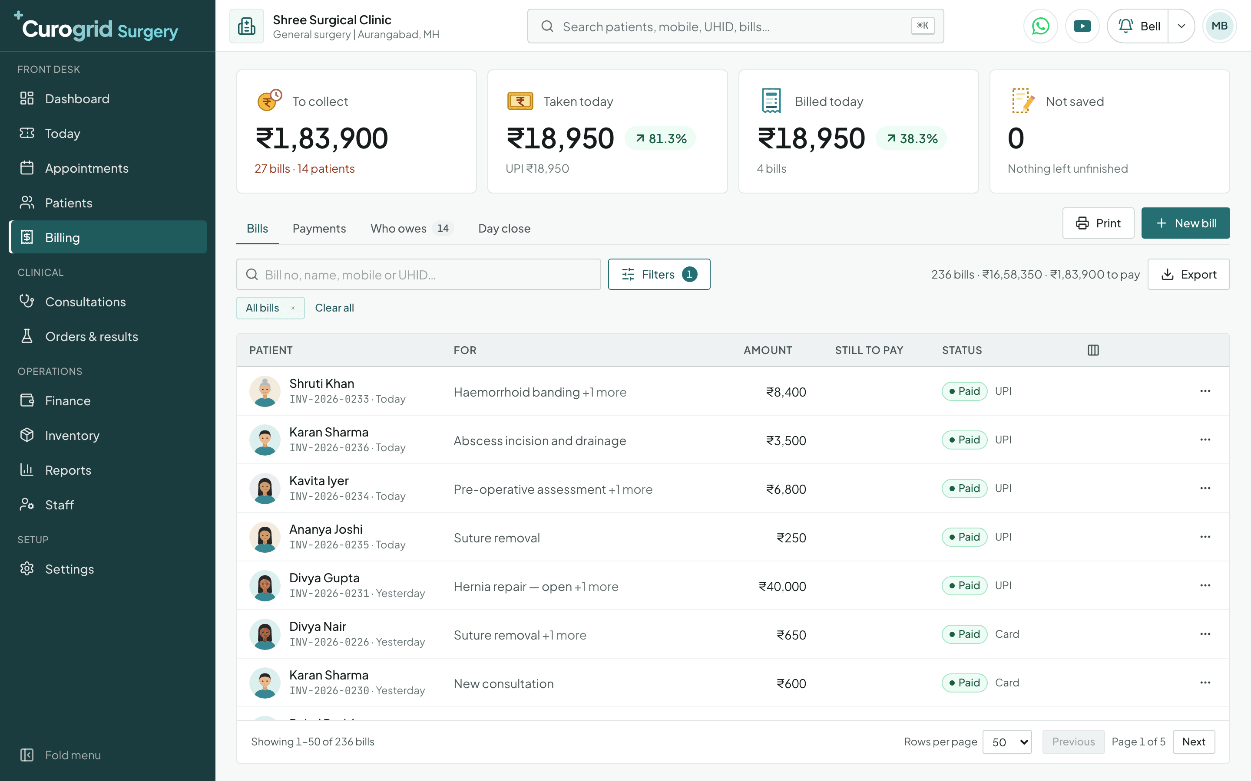Open Orders & results section
Image resolution: width=1251 pixels, height=781 pixels.
tap(108, 336)
